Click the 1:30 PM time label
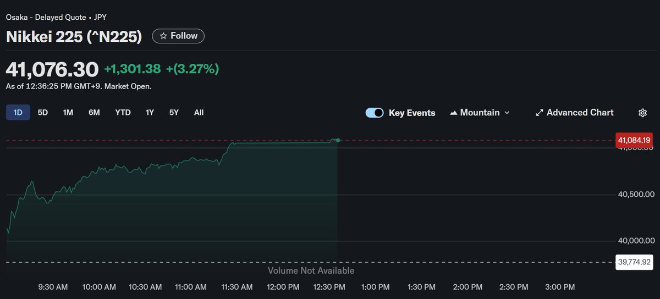This screenshot has width=660, height=299. 422,287
